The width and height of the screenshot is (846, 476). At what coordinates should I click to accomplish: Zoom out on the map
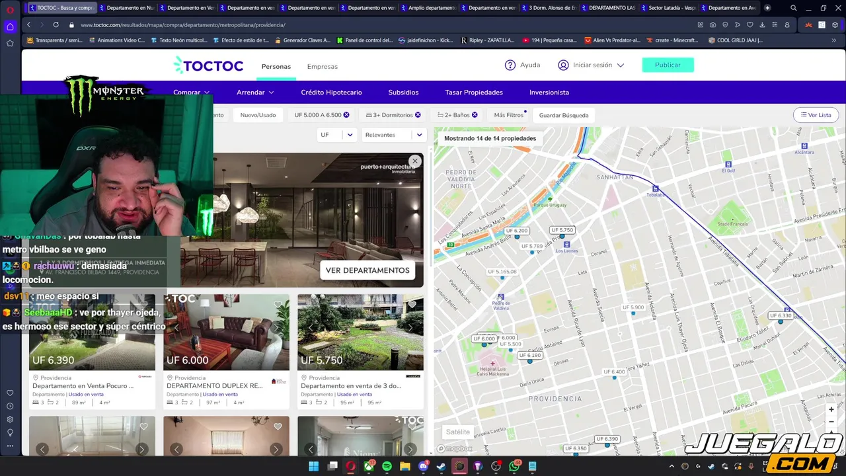[831, 421]
